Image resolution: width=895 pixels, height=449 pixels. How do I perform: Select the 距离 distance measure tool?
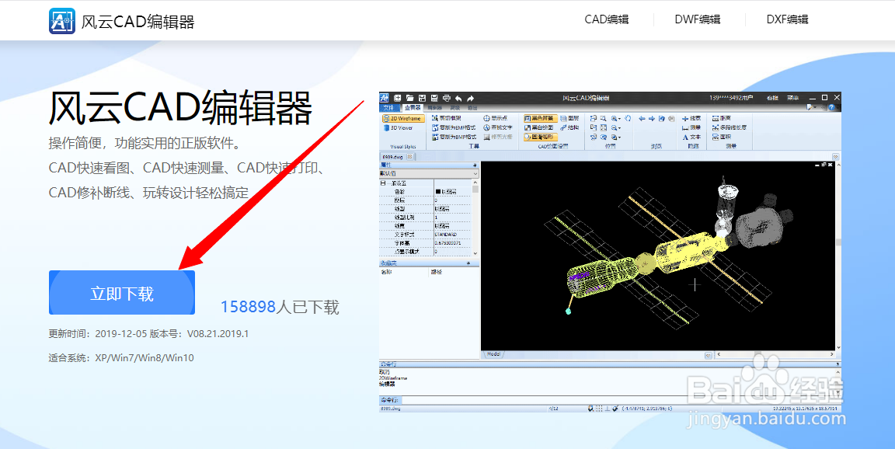tap(722, 118)
